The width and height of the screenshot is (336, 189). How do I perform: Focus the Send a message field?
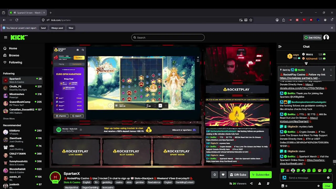pos(306,178)
